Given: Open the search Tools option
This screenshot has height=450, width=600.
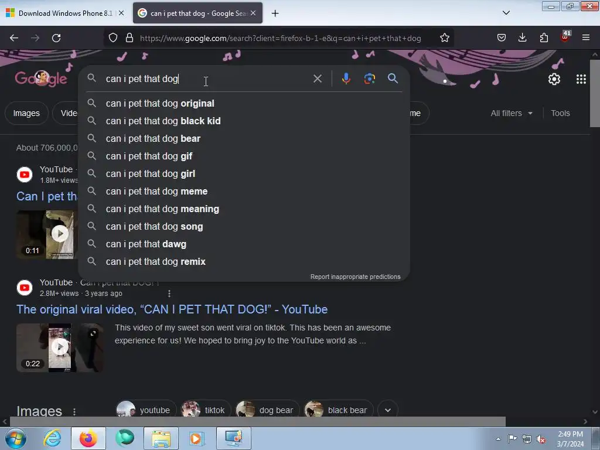Looking at the screenshot, I should [560, 113].
